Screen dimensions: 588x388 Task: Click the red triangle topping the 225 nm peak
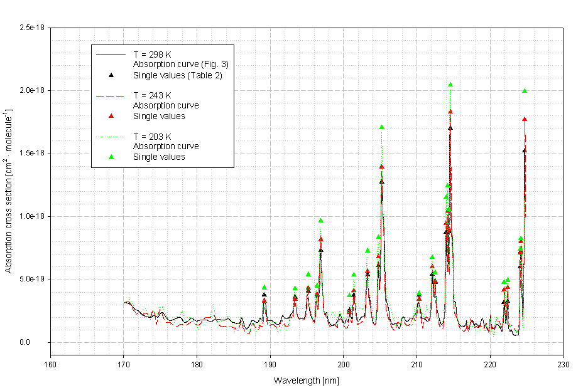click(525, 119)
